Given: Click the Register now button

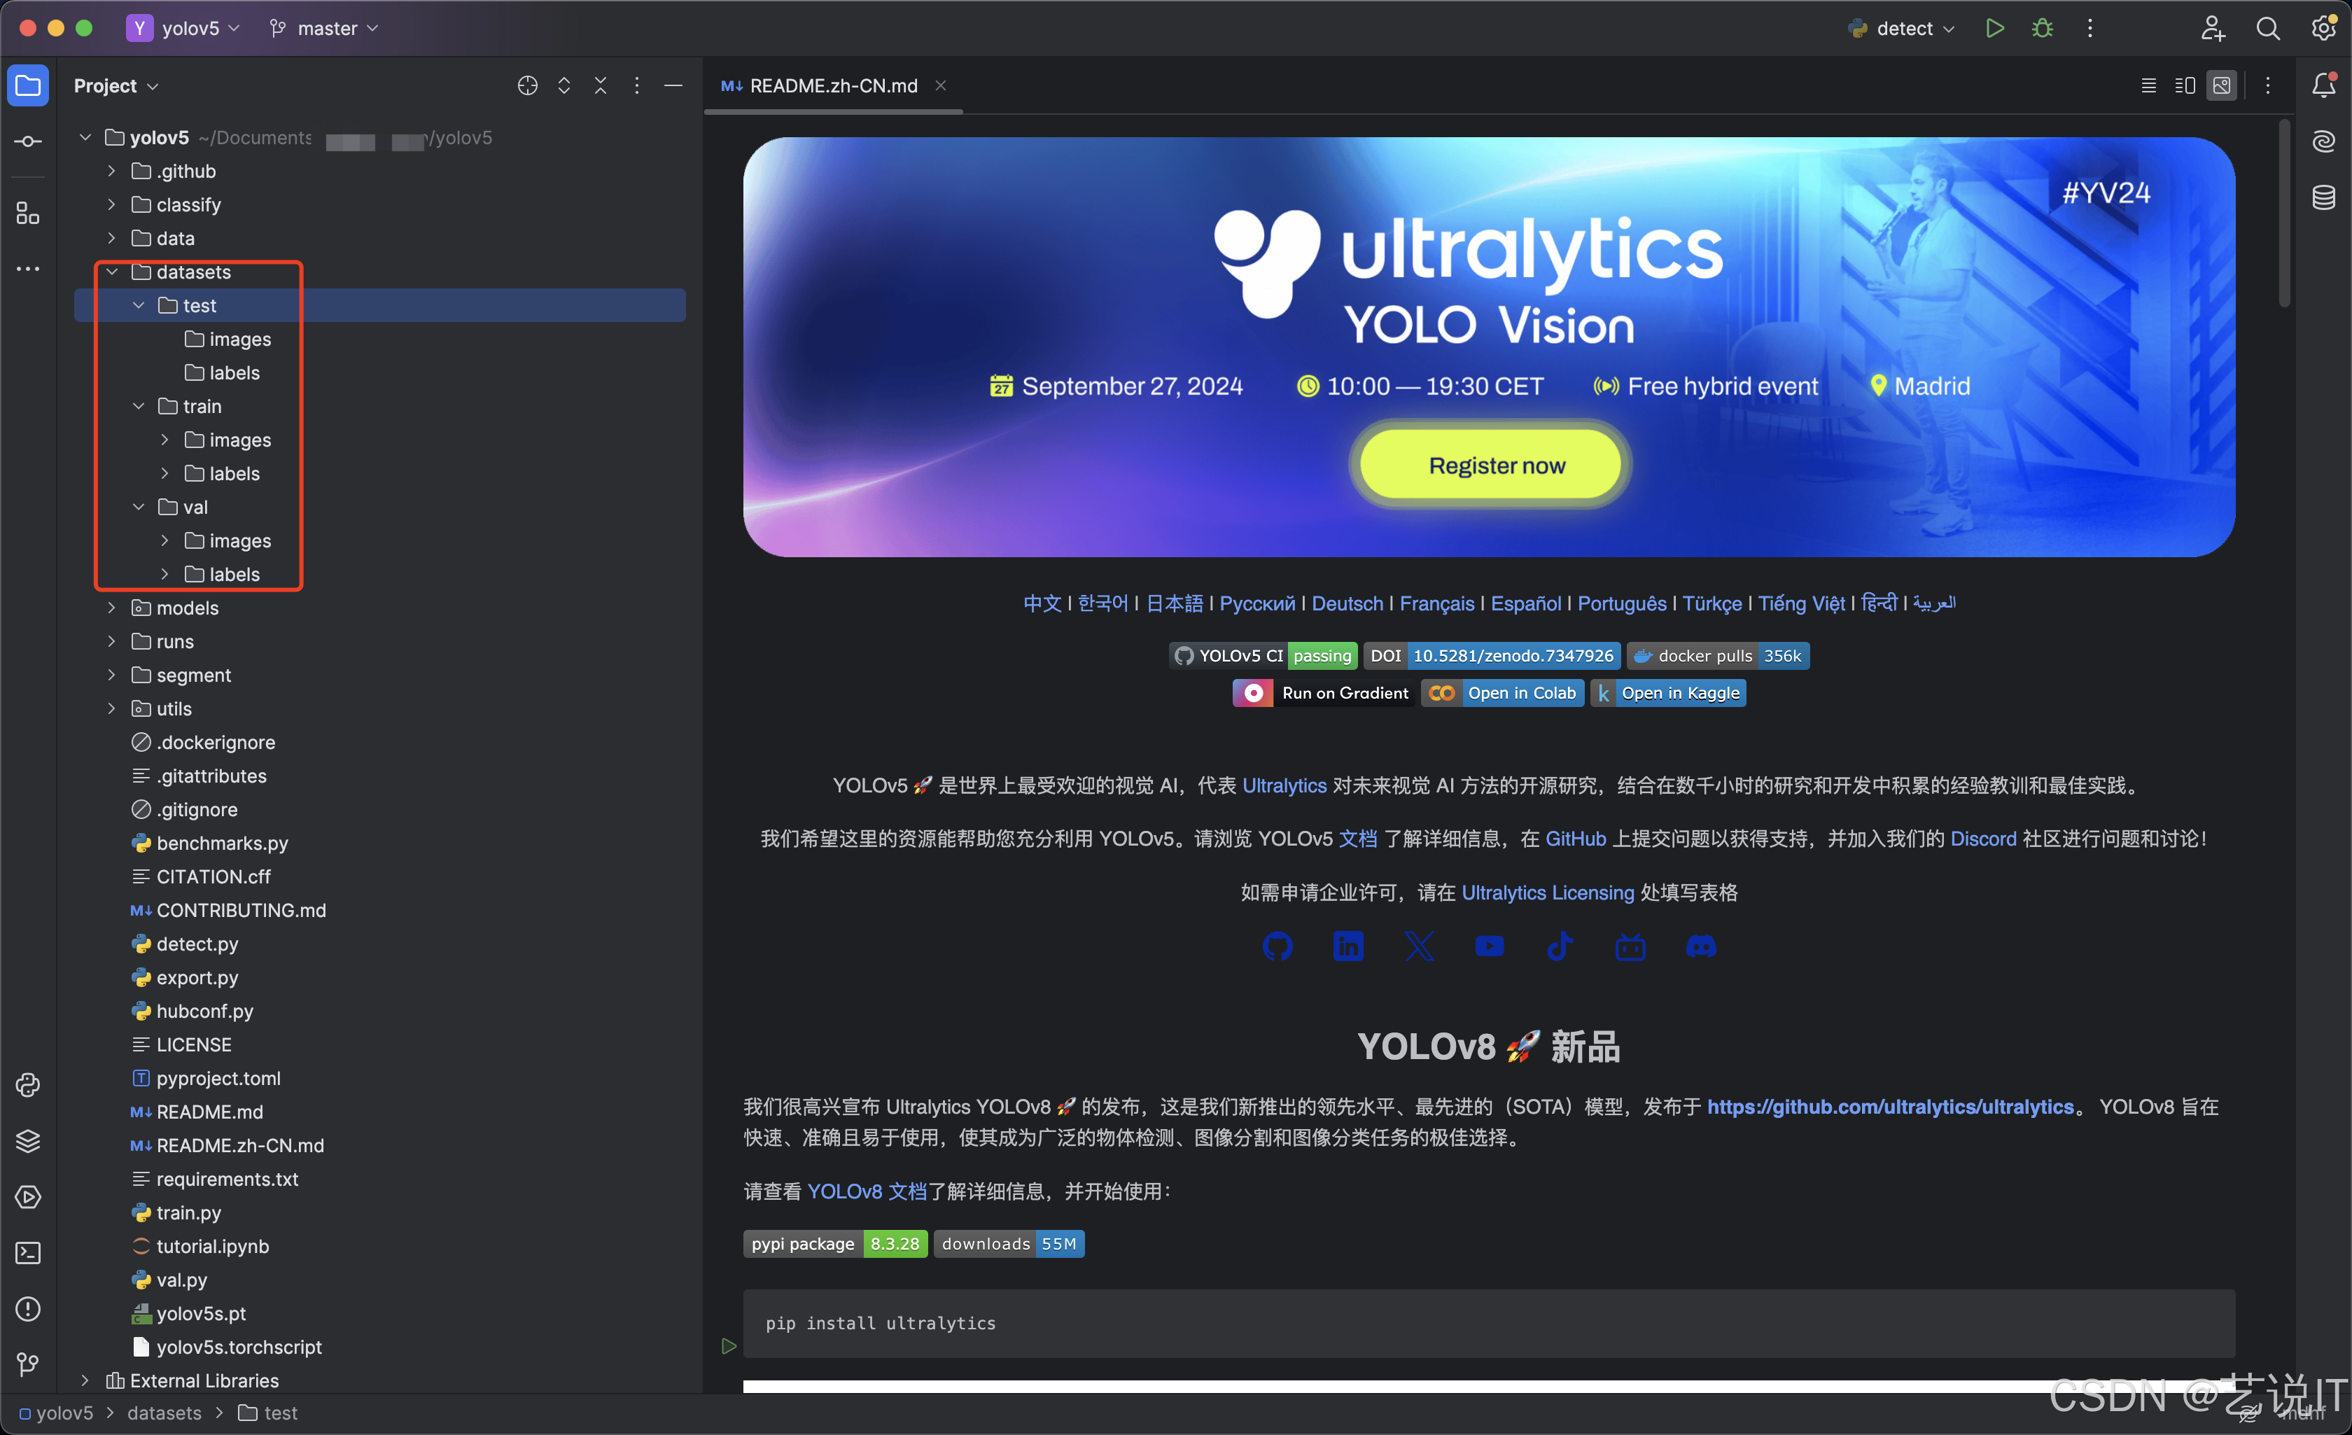Looking at the screenshot, I should 1496,465.
